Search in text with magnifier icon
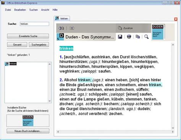This screenshot has width=181, height=140. click(x=147, y=37)
